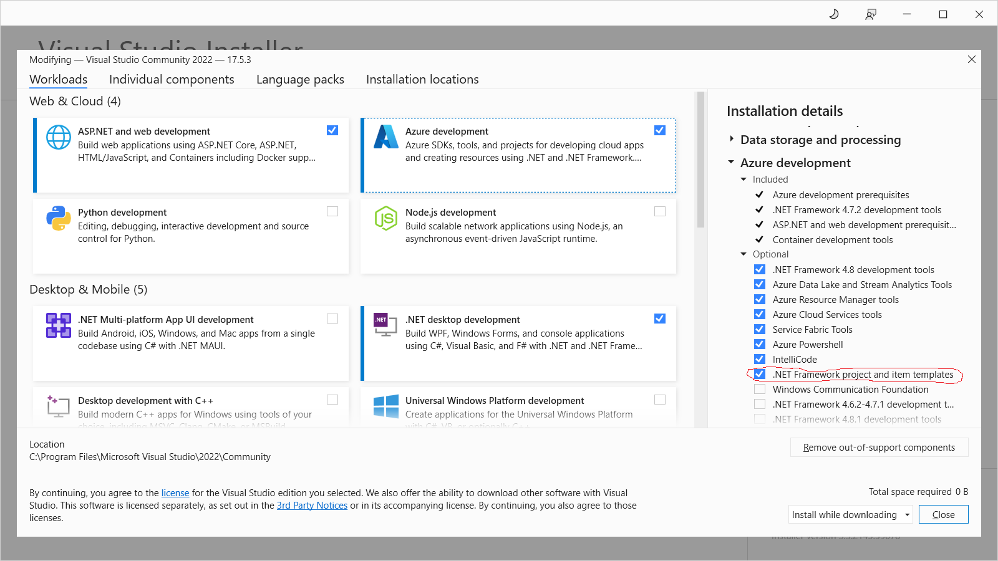Uncheck Azure development workload checkbox
Image resolution: width=998 pixels, height=561 pixels.
point(660,130)
